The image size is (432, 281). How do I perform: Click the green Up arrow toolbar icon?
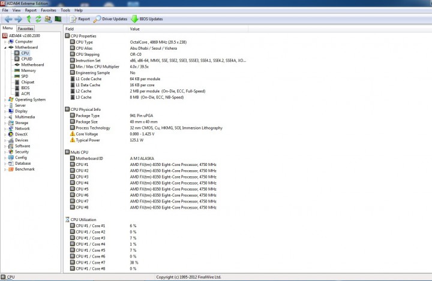[29, 19]
